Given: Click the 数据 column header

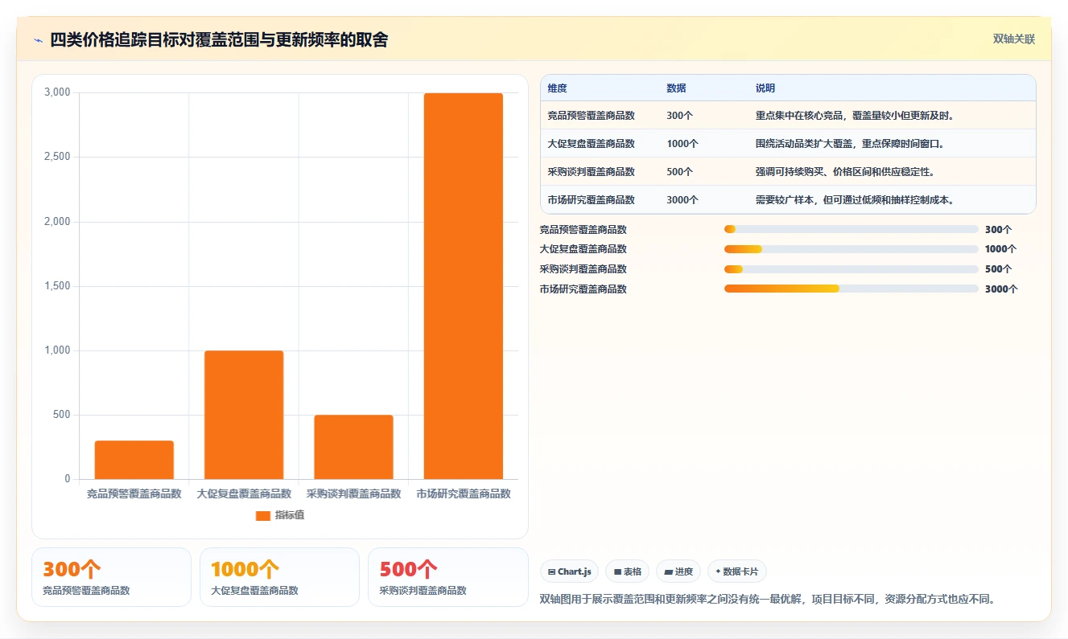Looking at the screenshot, I should [x=676, y=88].
